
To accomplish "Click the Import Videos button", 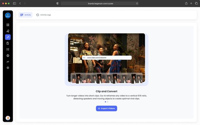I will (106, 108).
